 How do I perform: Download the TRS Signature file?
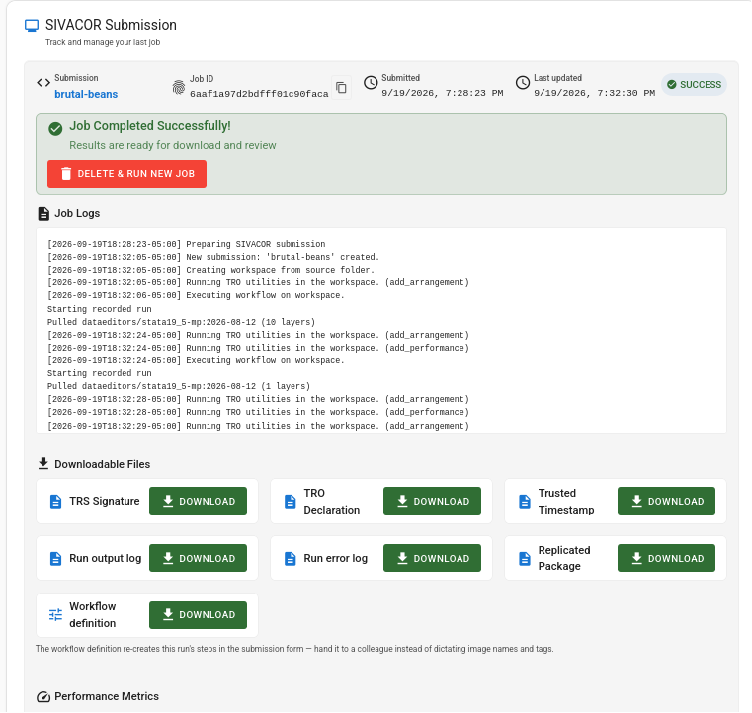click(x=198, y=502)
